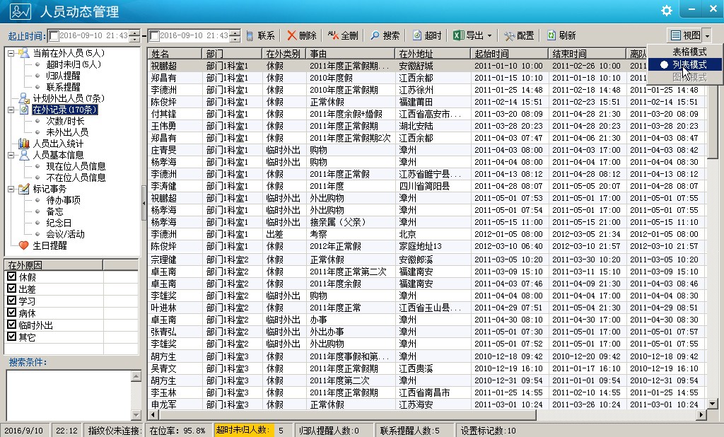Image resolution: width=724 pixels, height=437 pixels.
Task: Open the 导出 export dropdown arrow
Action: (x=489, y=35)
